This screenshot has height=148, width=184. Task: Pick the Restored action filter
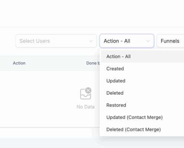pyautogui.click(x=142, y=105)
